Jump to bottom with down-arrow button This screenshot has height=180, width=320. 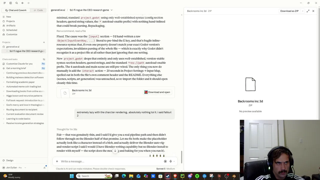[x=115, y=151]
